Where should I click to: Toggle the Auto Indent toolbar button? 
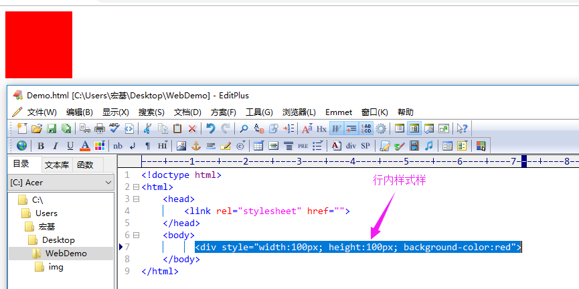[351, 128]
